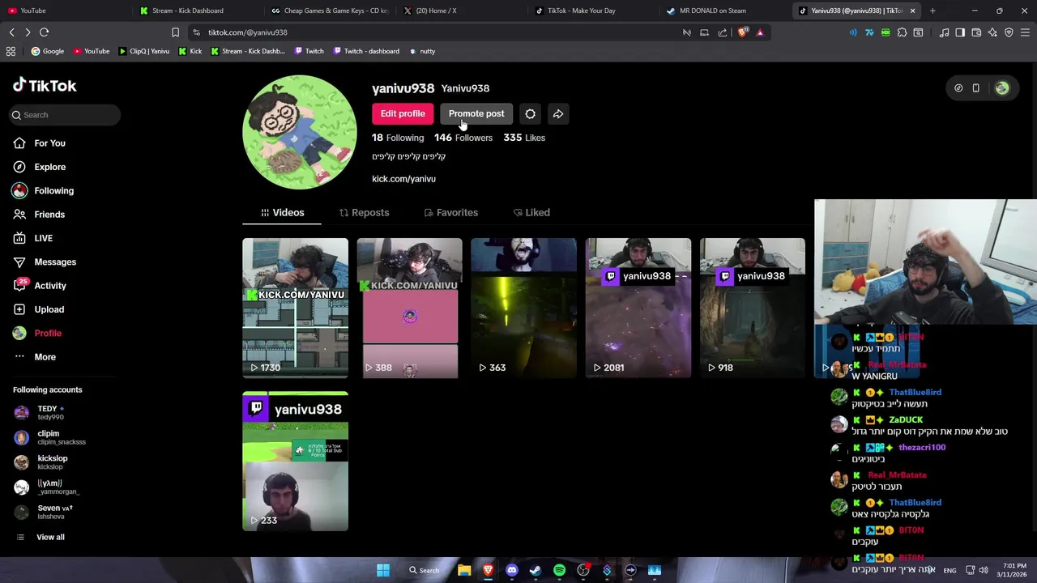Screen dimensions: 1037x583
Task: Open the kick.com/yanivu bio link
Action: point(403,179)
